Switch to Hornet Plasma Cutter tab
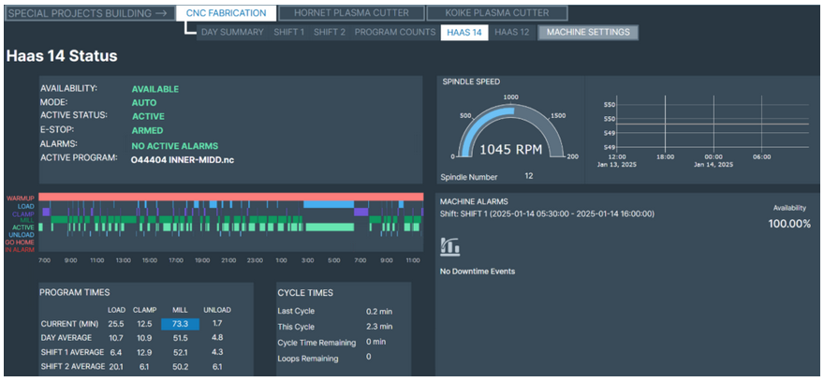This screenshot has width=824, height=382. pos(351,13)
